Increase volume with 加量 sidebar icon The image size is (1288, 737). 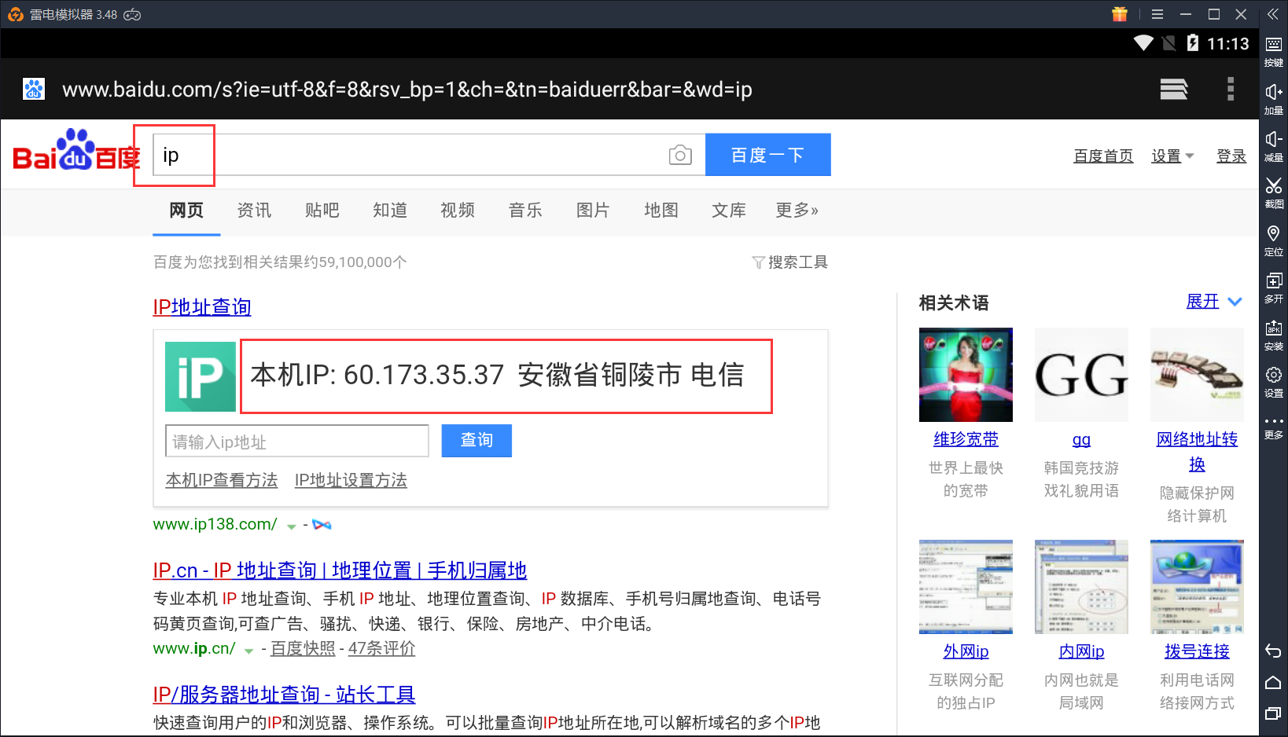point(1274,98)
